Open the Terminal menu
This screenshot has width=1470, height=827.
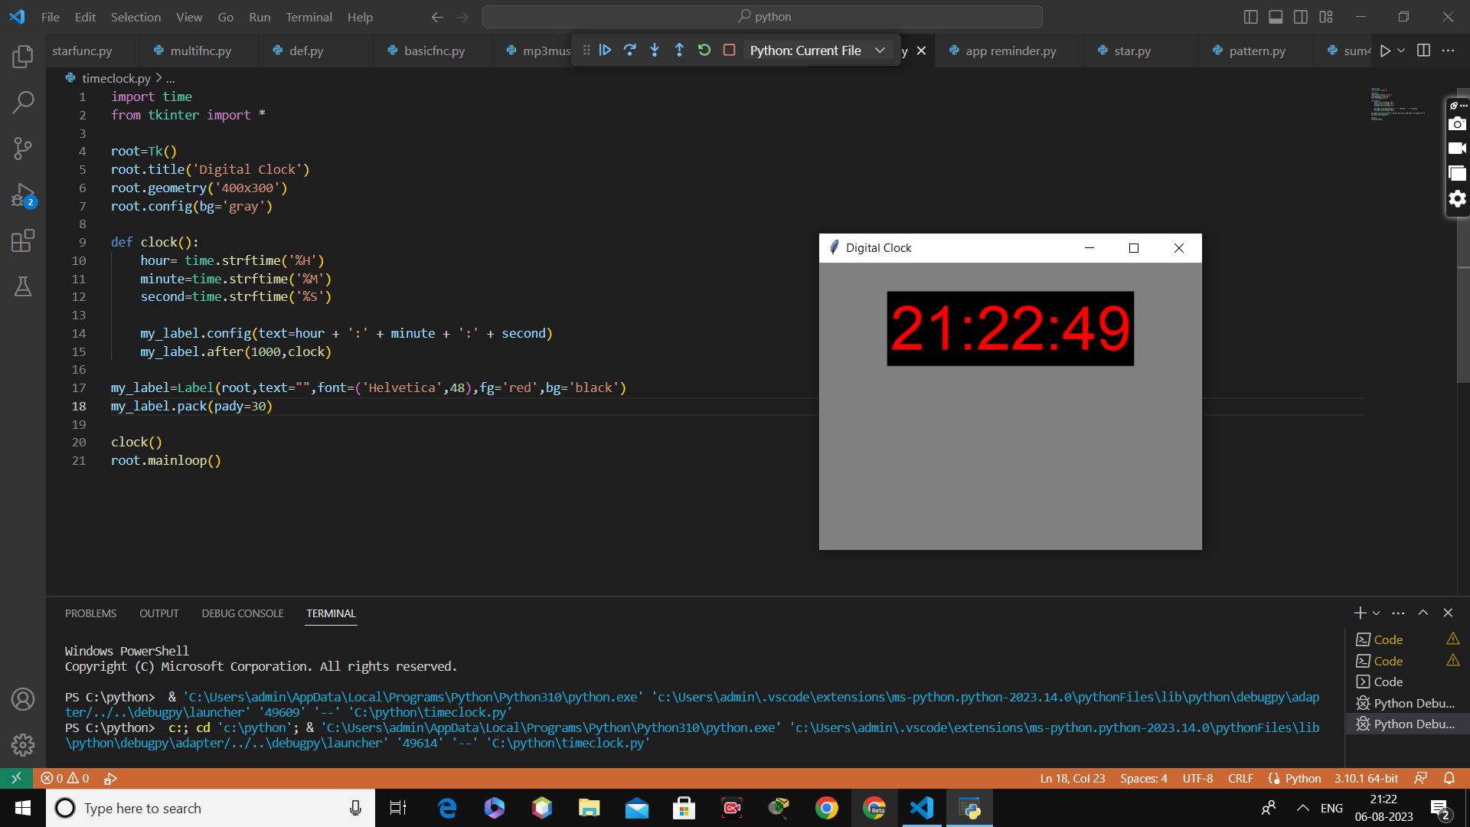click(x=309, y=17)
